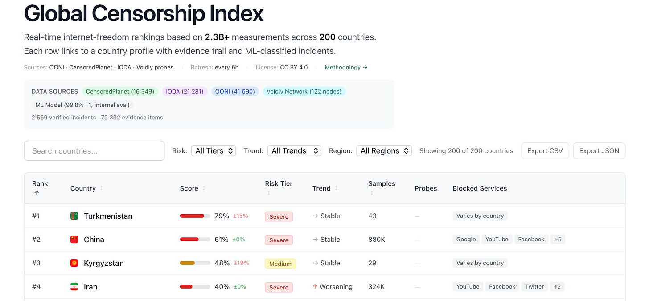Click the Iran flag icon
Viewport: 649px width, 301px height.
(x=74, y=287)
